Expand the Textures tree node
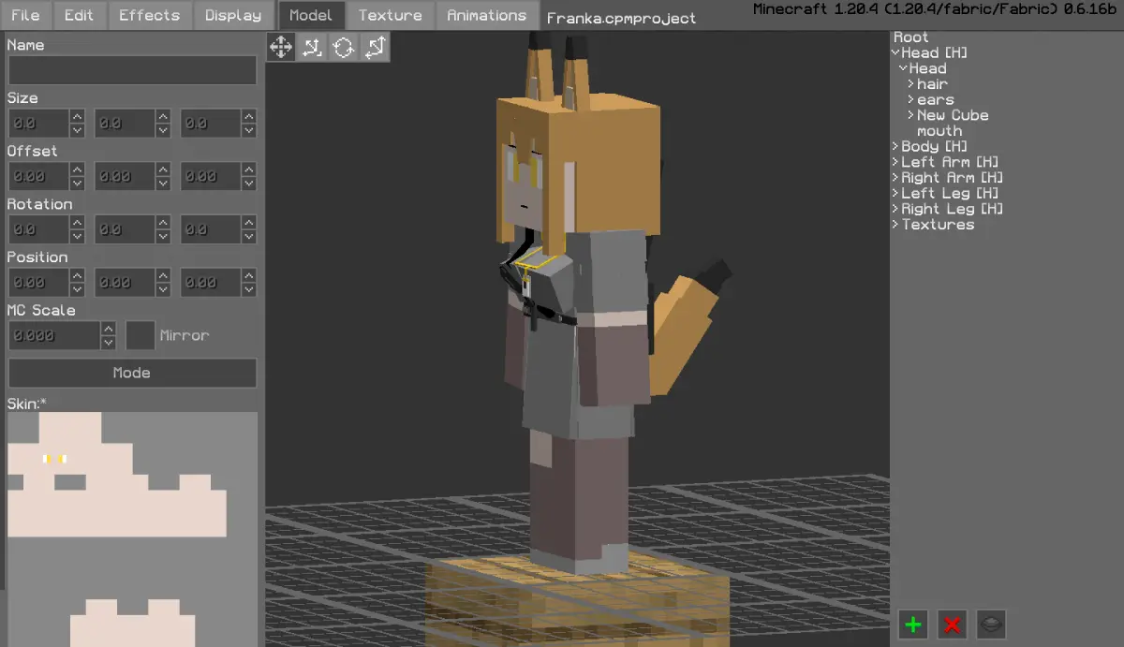The image size is (1124, 647). [895, 225]
